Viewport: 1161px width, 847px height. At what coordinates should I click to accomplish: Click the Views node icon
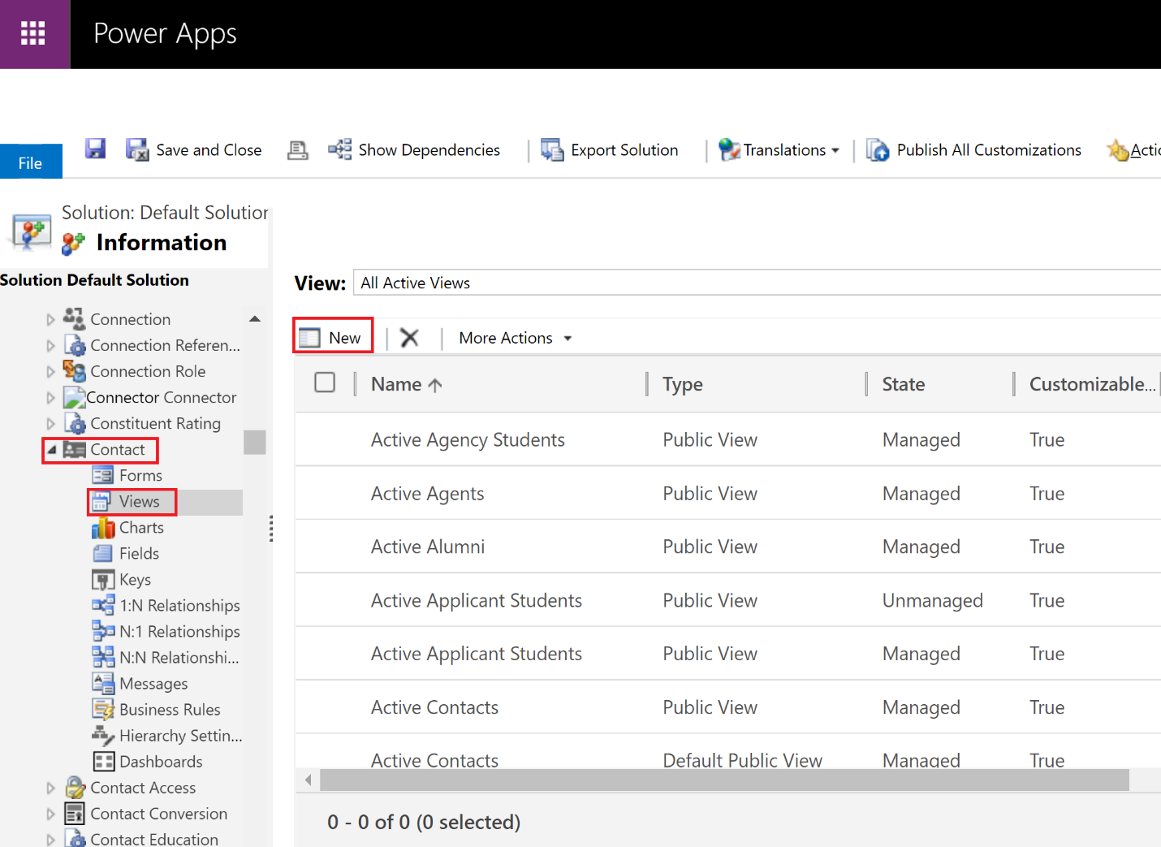(101, 501)
